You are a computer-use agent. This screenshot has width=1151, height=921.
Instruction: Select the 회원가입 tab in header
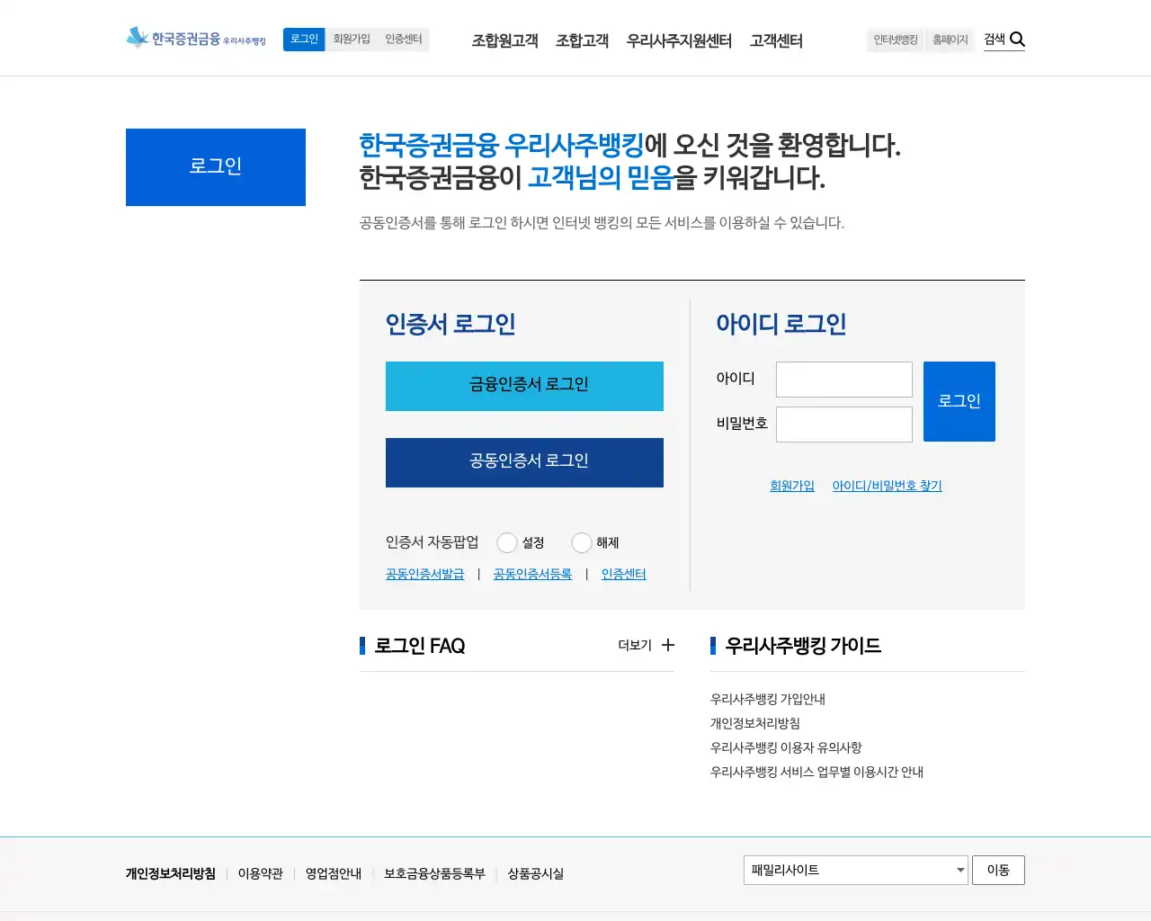click(352, 39)
